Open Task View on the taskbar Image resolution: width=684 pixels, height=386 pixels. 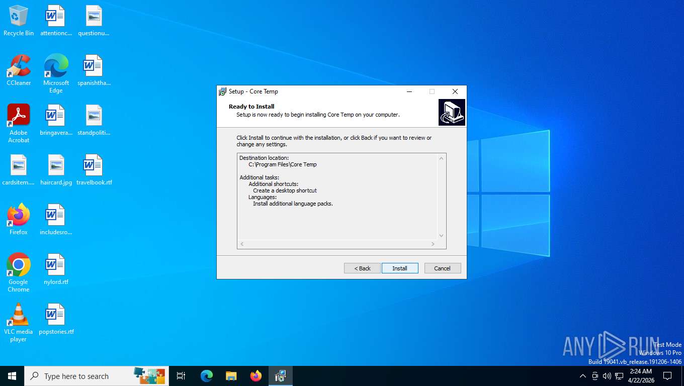[181, 376]
